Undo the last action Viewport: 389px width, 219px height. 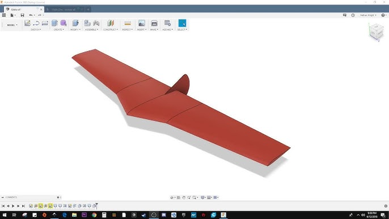pyautogui.click(x=31, y=15)
